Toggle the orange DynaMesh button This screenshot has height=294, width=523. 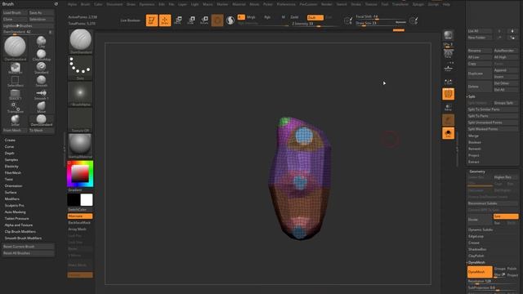point(480,272)
